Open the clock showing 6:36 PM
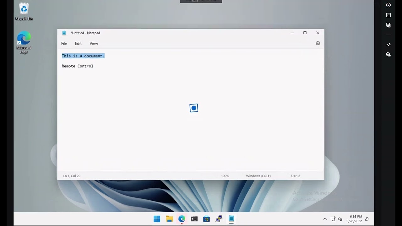Viewport: 402px width, 226px height. pyautogui.click(x=354, y=219)
